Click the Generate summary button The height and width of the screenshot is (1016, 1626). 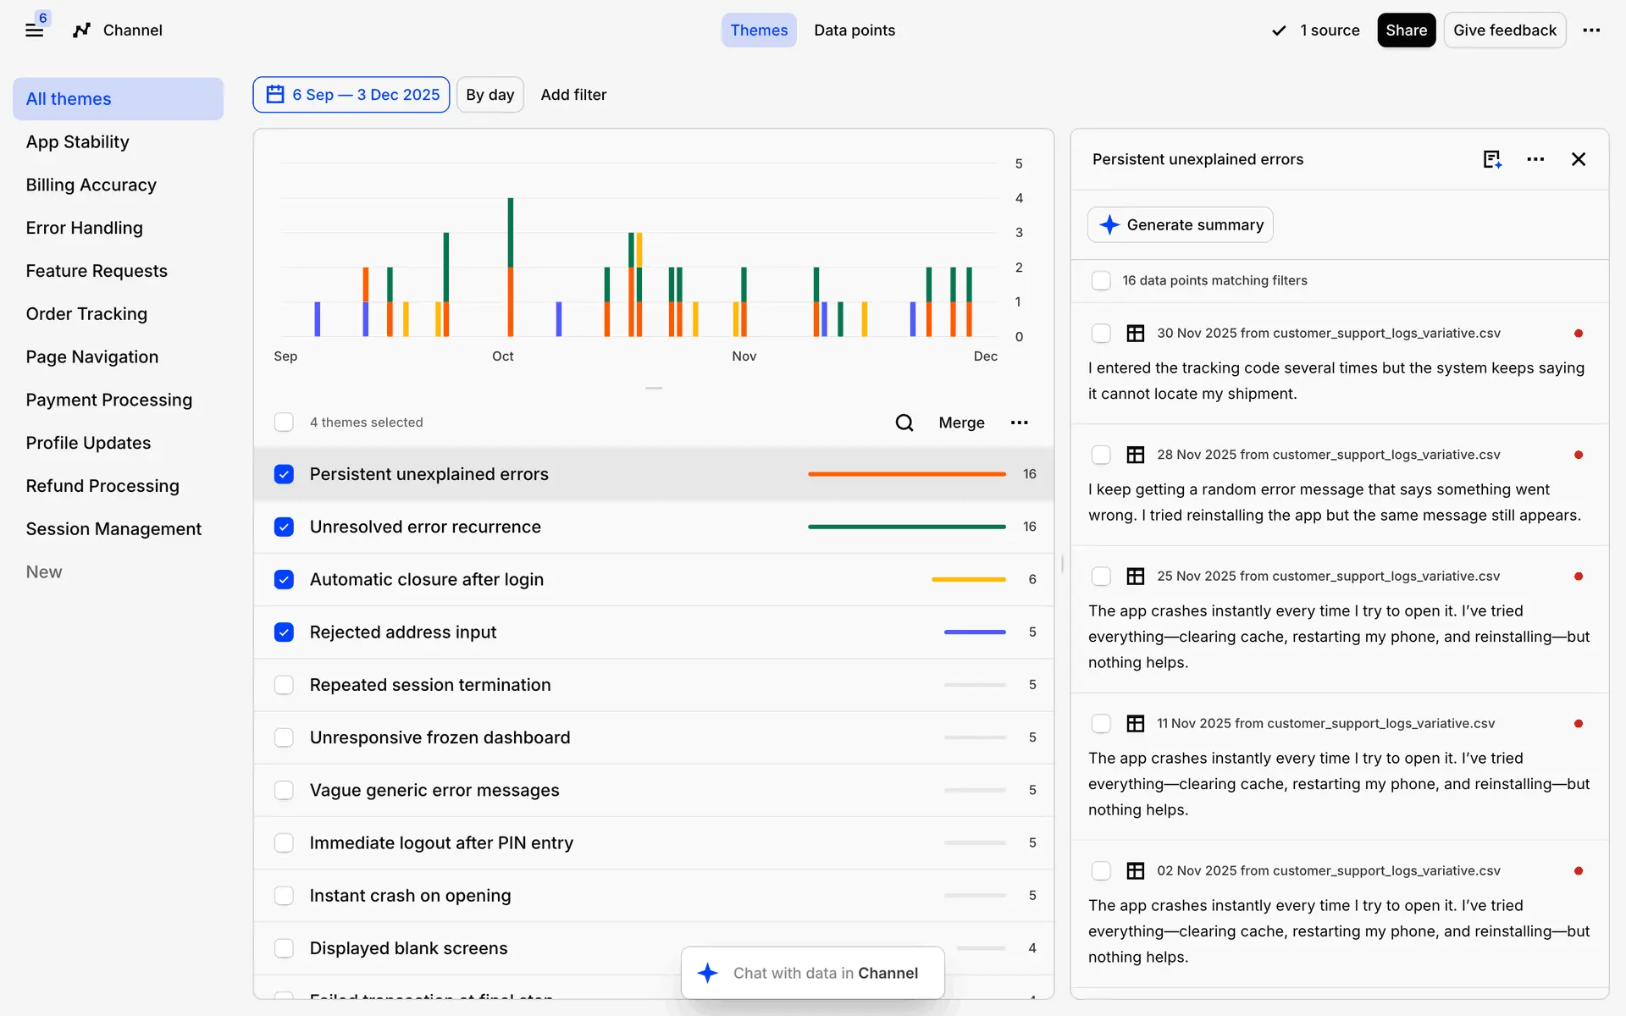(1181, 225)
